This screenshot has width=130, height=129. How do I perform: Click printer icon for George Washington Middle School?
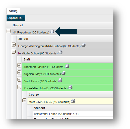tap(84, 45)
